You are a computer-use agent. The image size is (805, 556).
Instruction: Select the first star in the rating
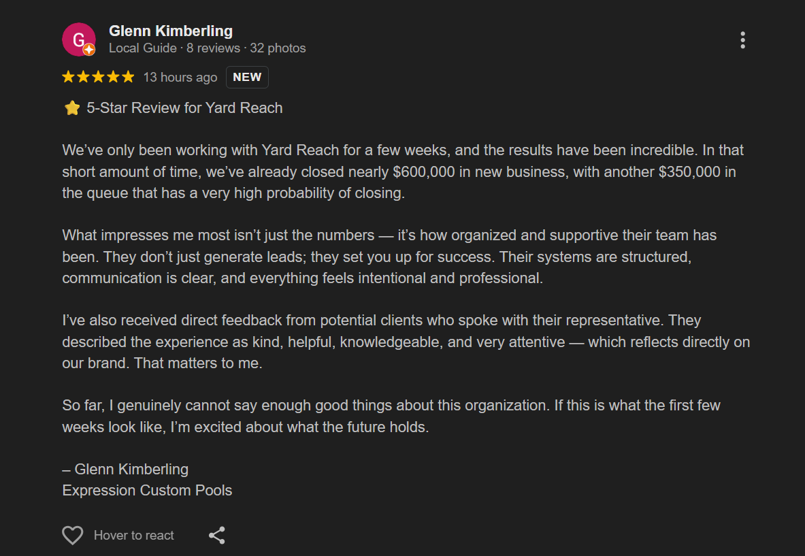pyautogui.click(x=68, y=77)
